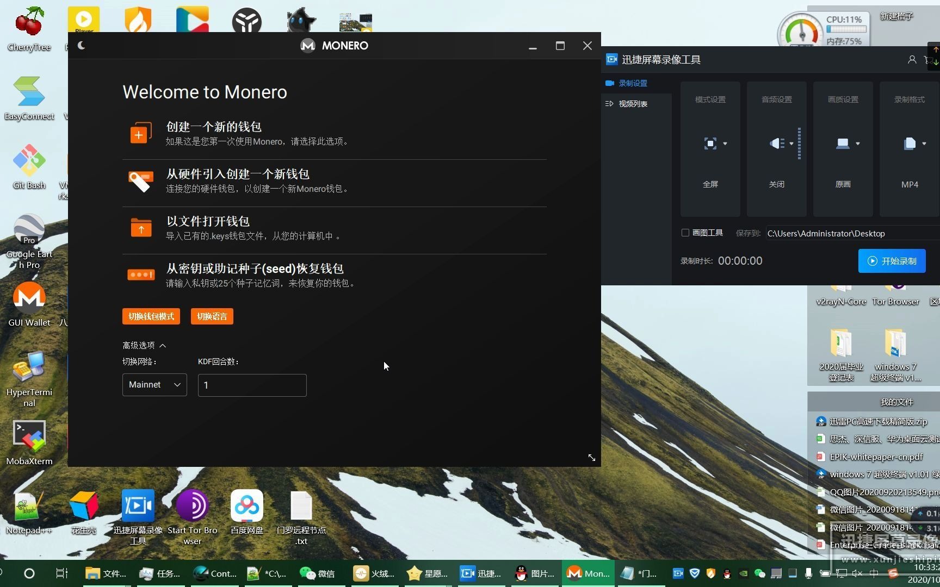The image size is (940, 587).
Task: Open 视频列表 tab in recorder
Action: (x=627, y=104)
